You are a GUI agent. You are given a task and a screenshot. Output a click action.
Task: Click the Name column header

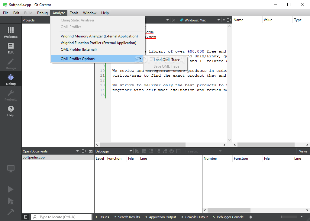(x=247, y=20)
